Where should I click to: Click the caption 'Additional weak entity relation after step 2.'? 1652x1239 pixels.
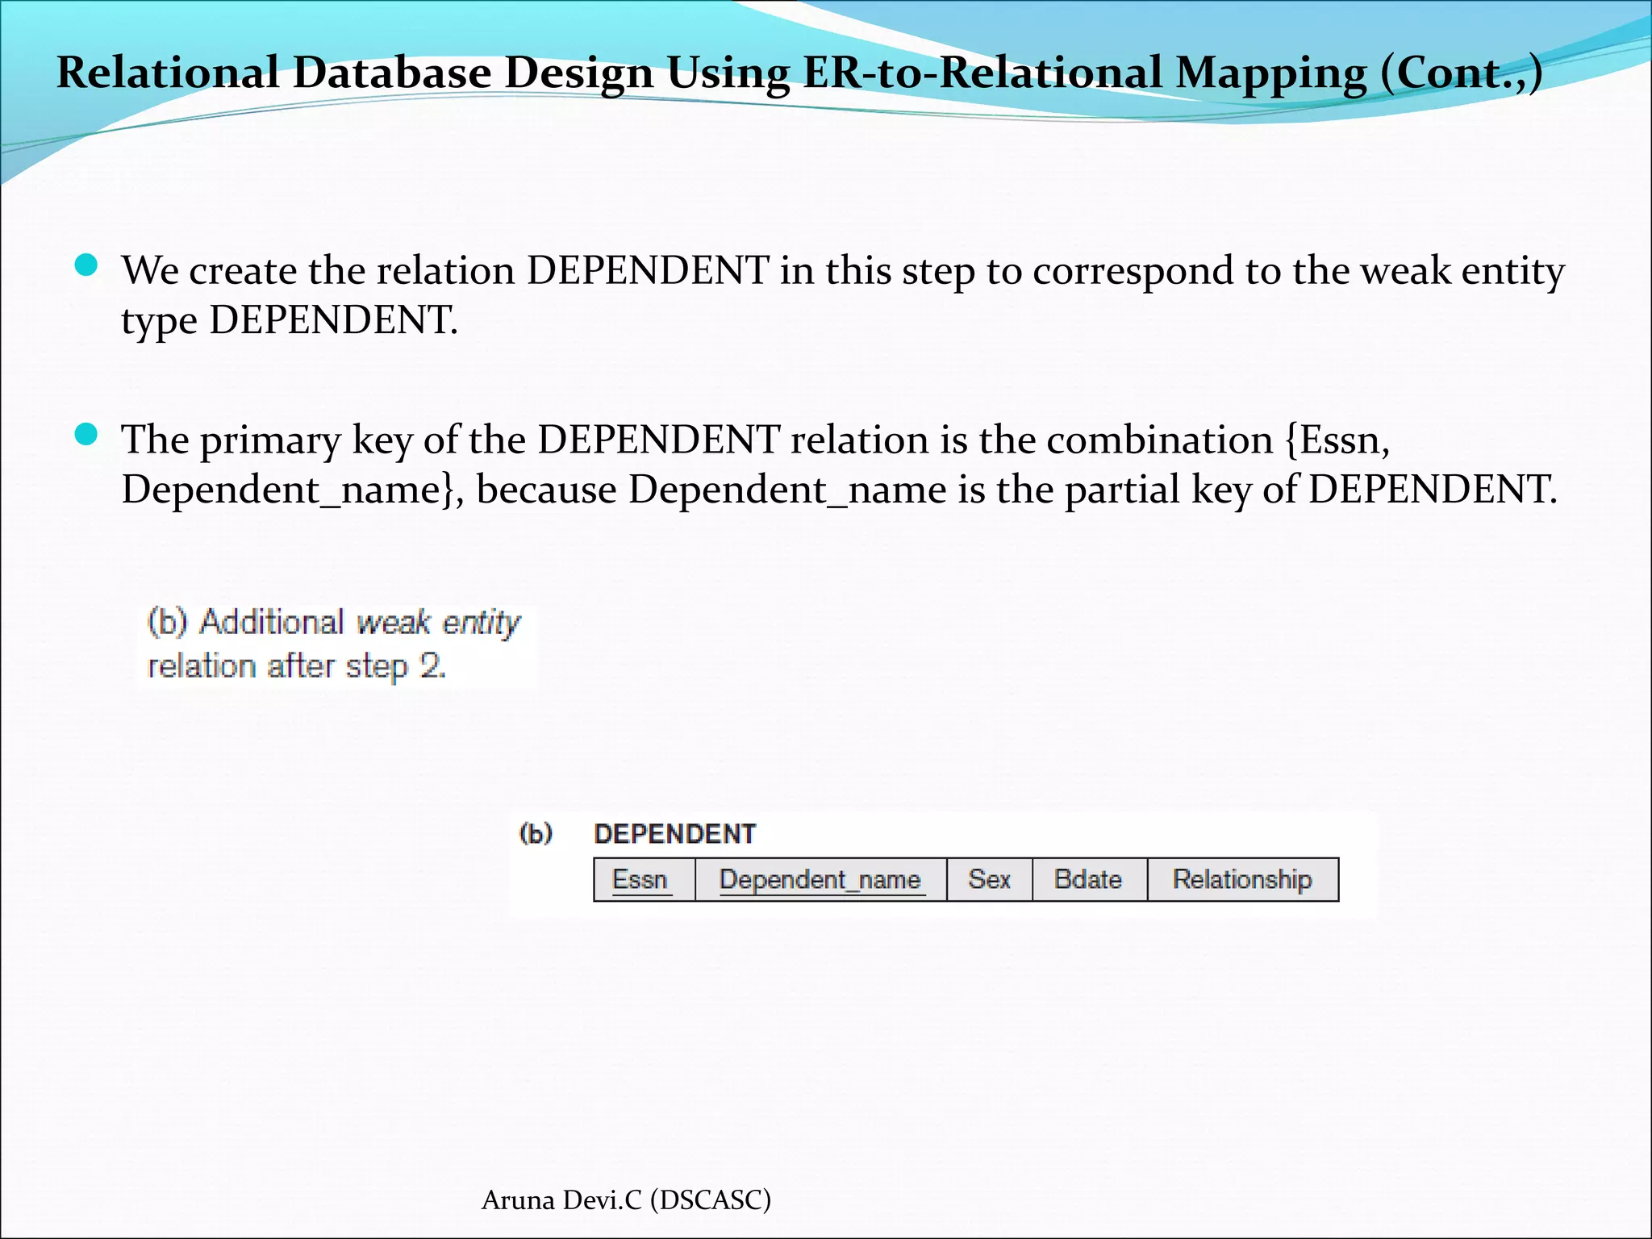(x=334, y=644)
